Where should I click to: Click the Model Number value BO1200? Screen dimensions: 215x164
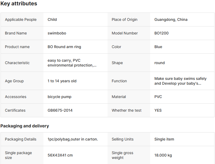click(161, 33)
